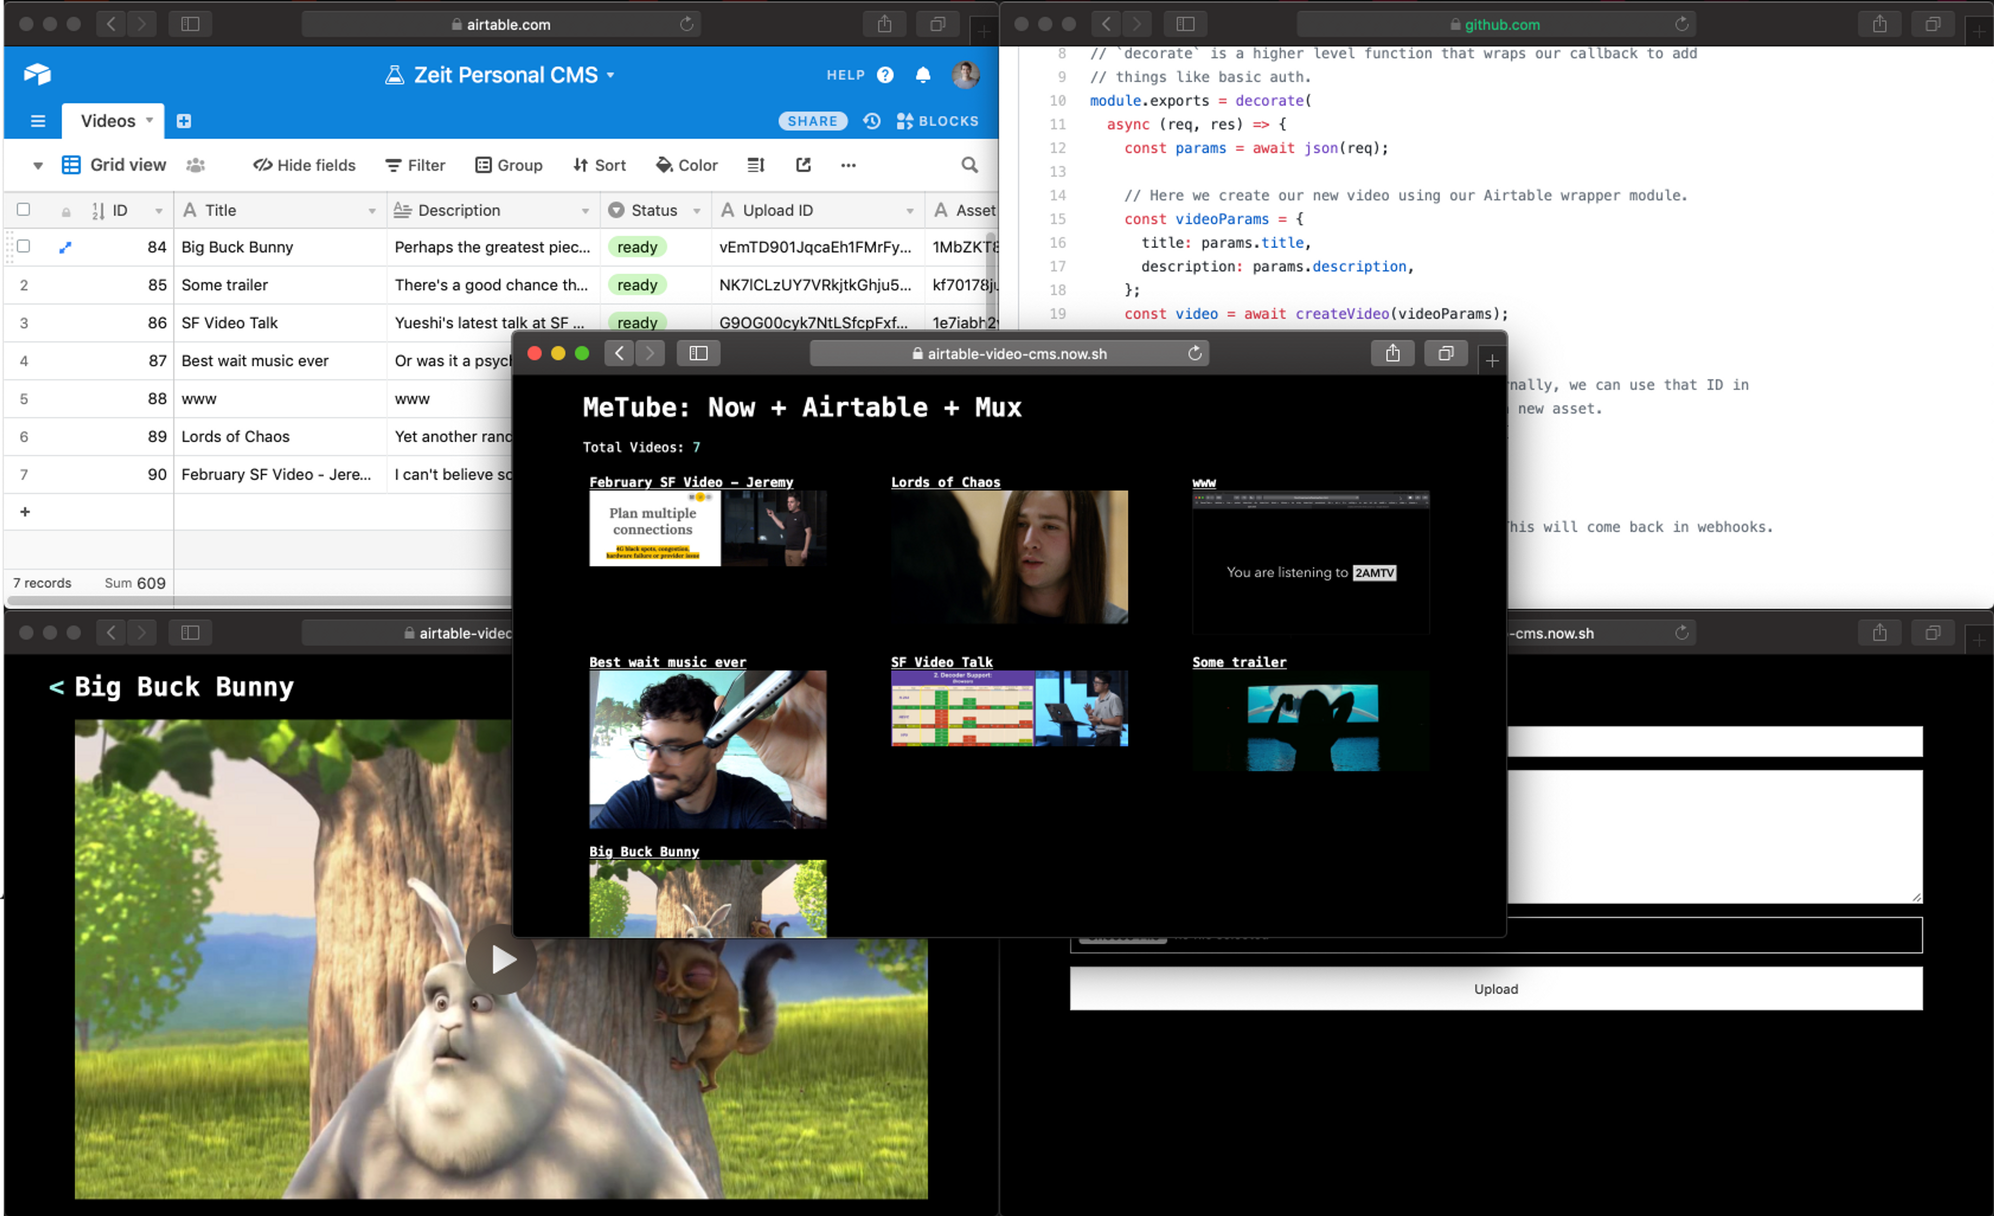Open the Zeit Personal CMS base dropdown
The image size is (1994, 1216).
(x=611, y=75)
